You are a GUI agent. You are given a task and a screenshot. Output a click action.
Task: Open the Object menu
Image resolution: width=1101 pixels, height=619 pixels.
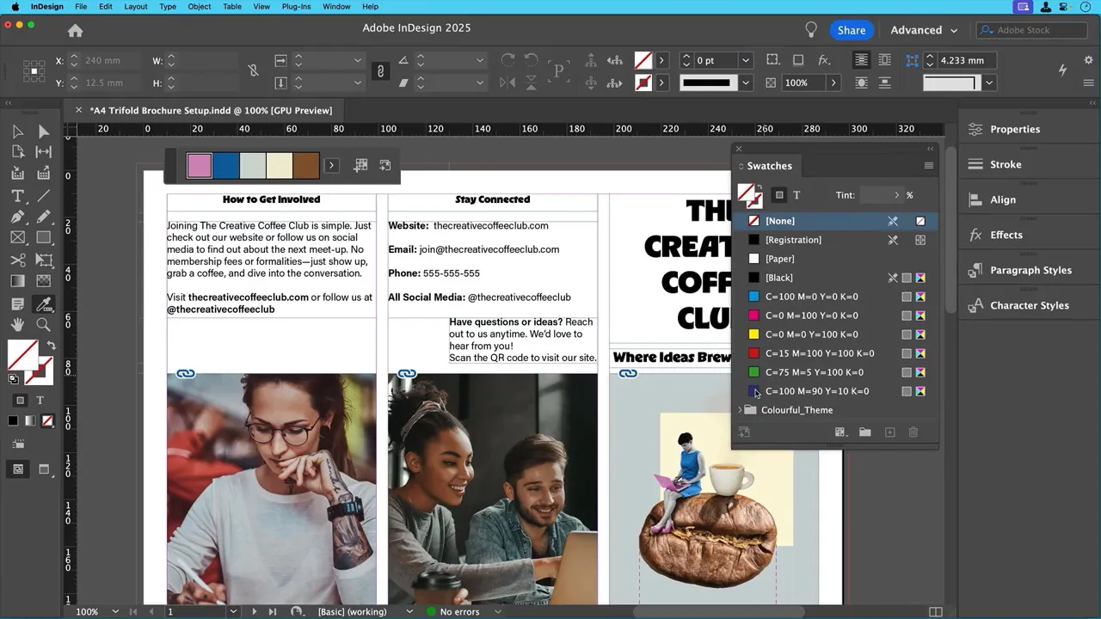199,6
